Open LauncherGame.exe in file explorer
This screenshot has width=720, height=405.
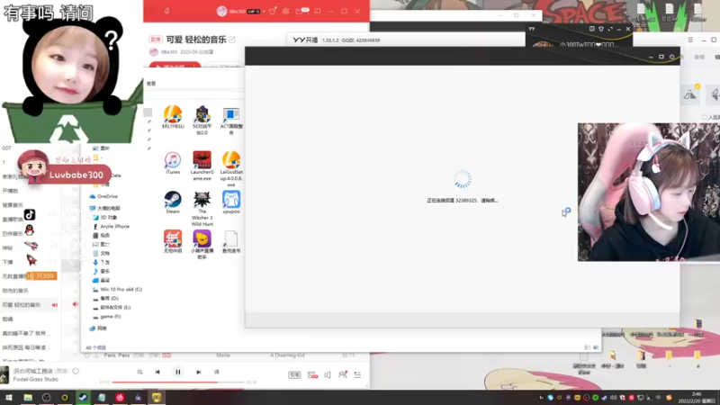pyautogui.click(x=202, y=166)
